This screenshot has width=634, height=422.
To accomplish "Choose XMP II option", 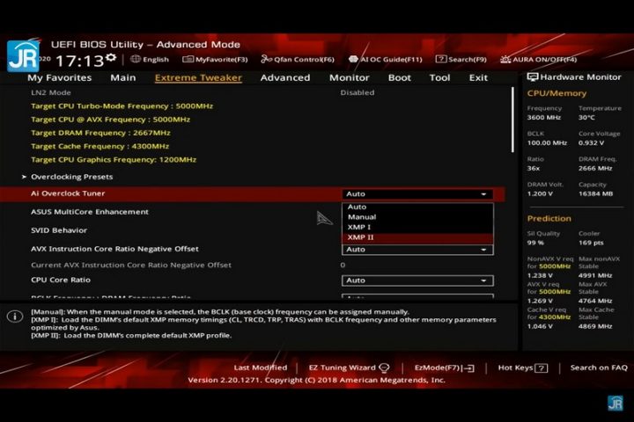I will [x=417, y=237].
